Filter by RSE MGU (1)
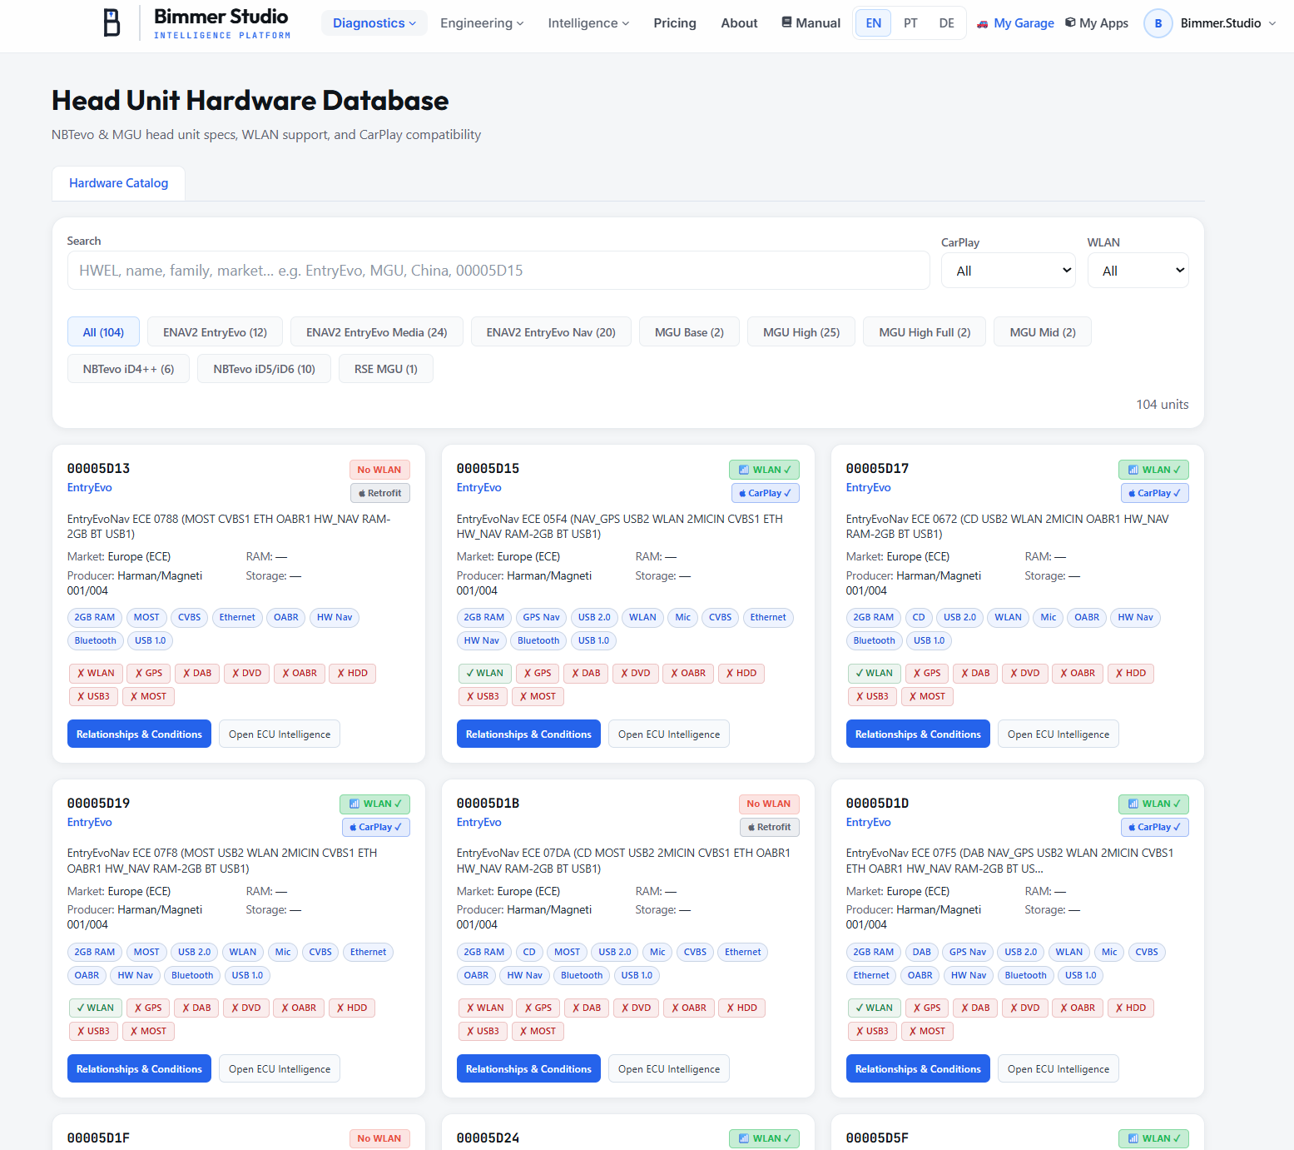Screen dimensions: 1294x1150 point(386,369)
